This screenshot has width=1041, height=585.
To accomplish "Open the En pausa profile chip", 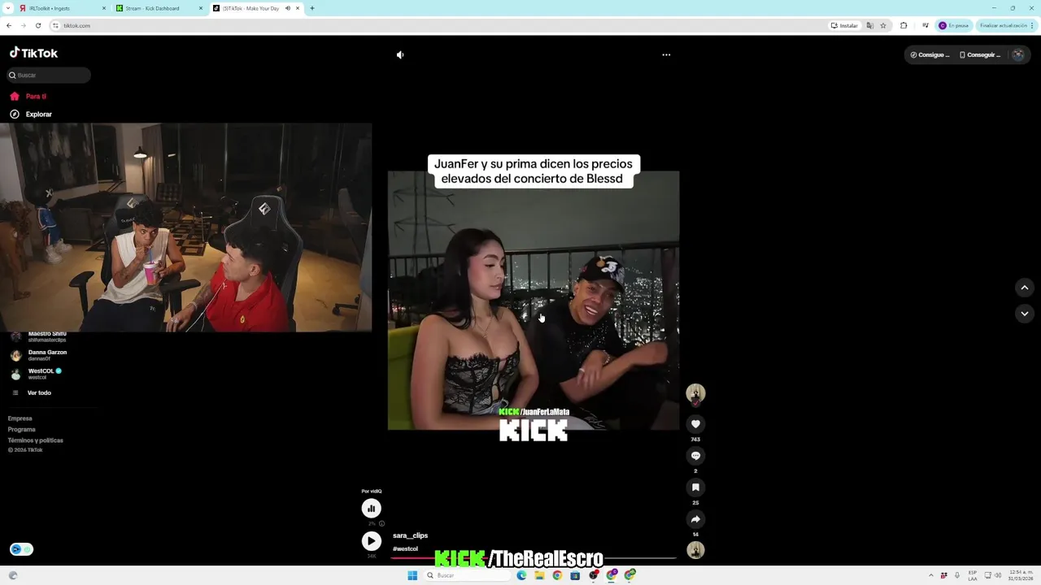I will click(954, 25).
